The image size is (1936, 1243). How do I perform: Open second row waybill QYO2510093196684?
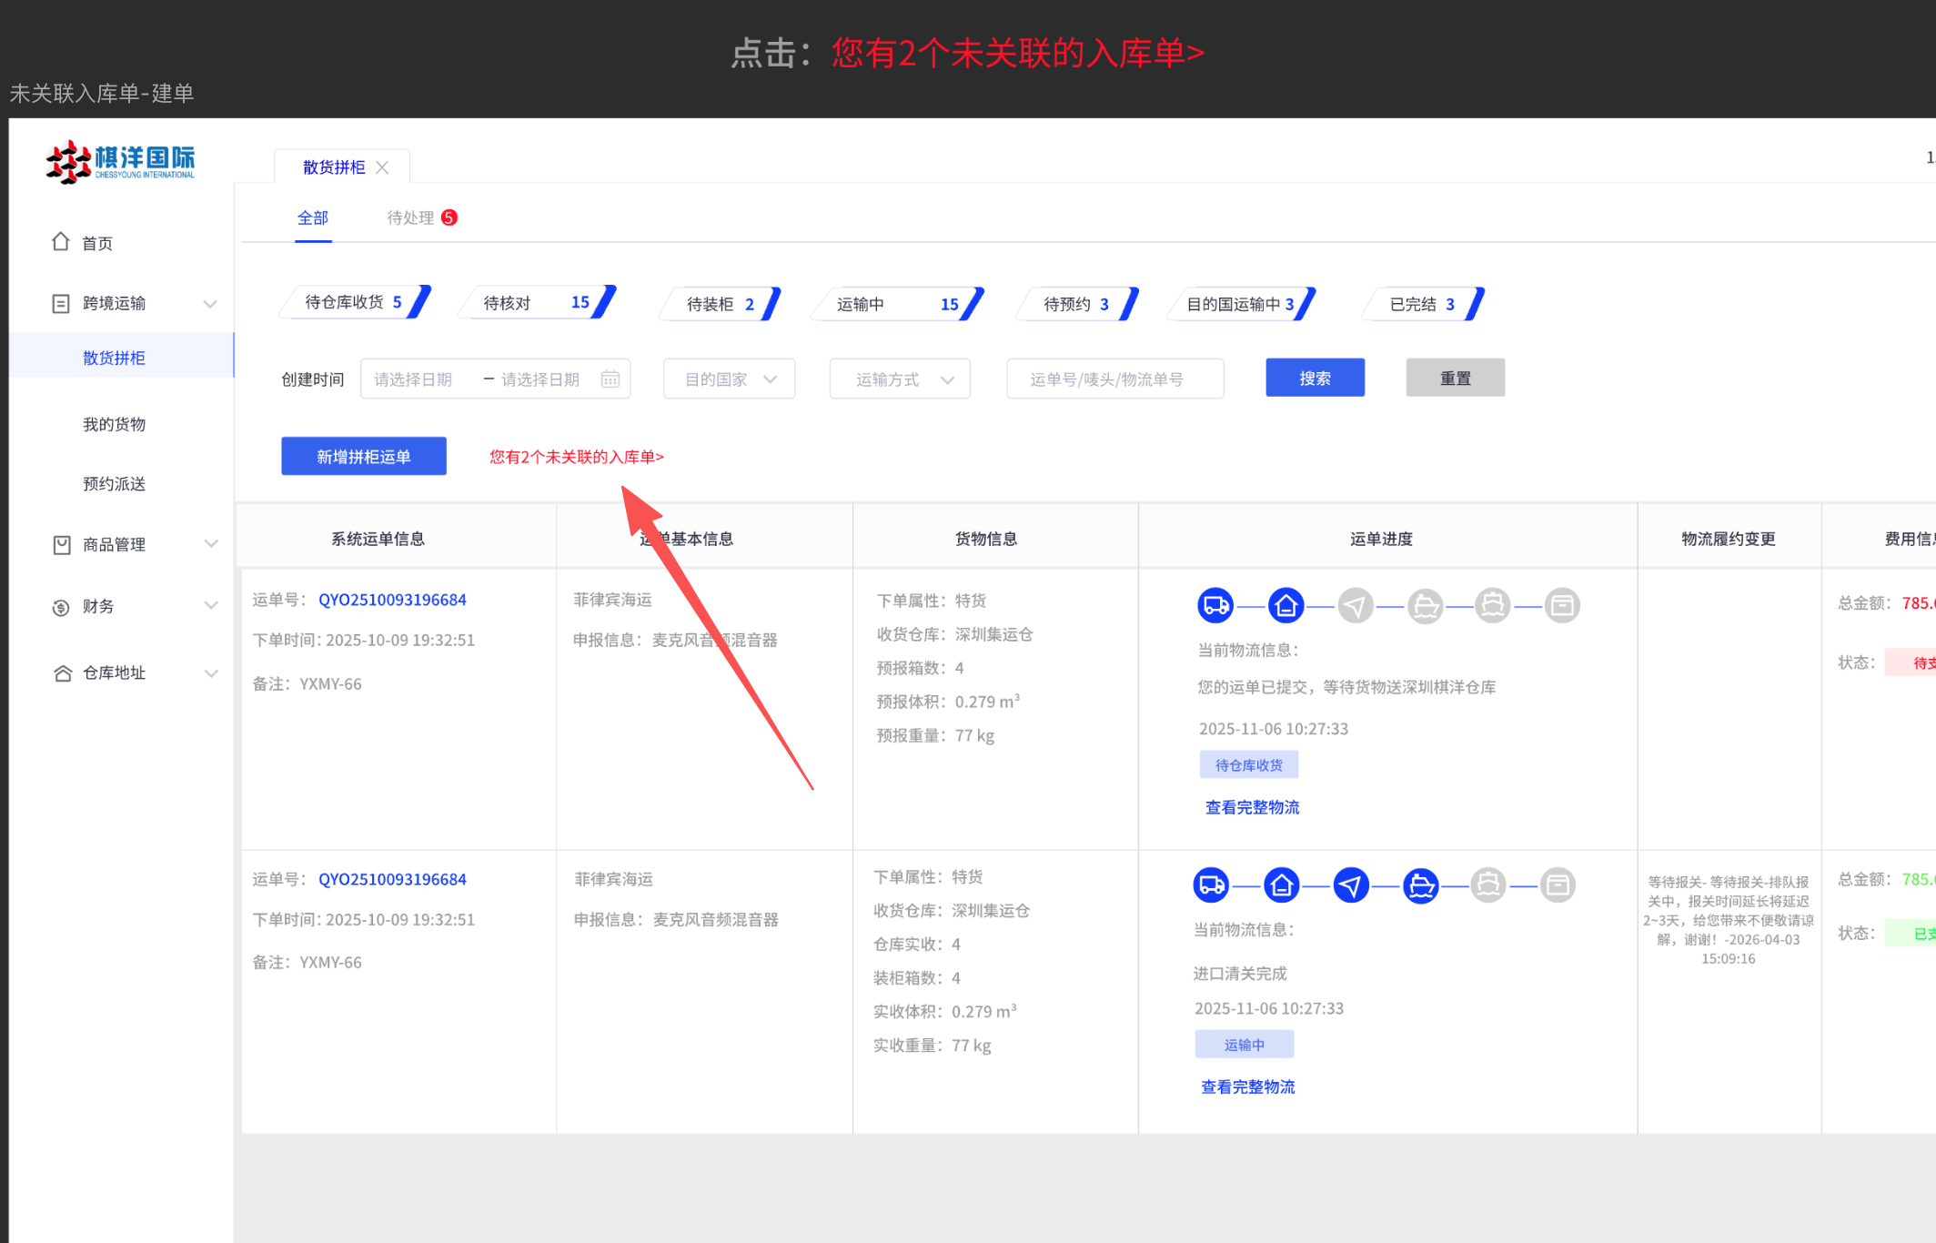[392, 879]
